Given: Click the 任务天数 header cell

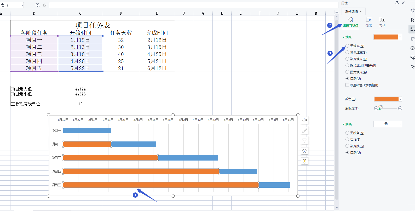Looking at the screenshot, I should click(x=121, y=33).
